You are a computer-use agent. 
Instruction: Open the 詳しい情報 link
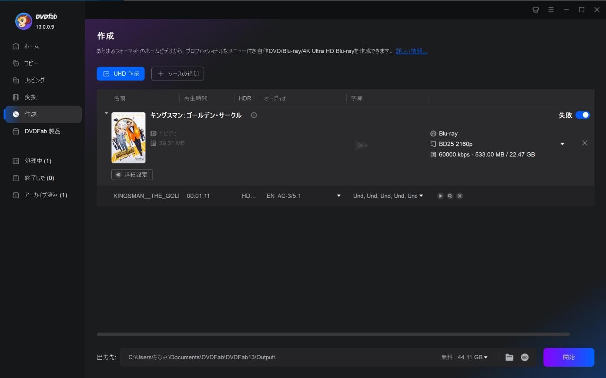click(x=411, y=51)
